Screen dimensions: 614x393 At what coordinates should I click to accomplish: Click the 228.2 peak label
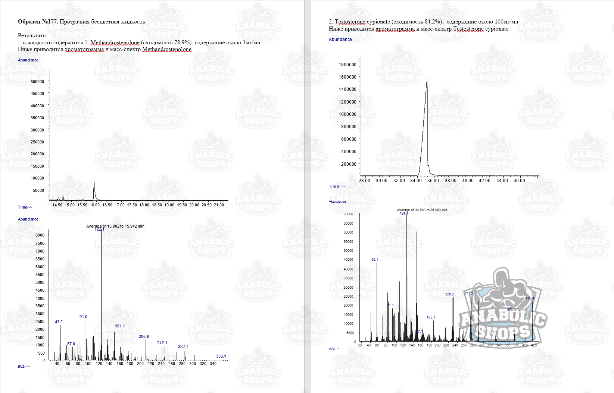point(449,294)
